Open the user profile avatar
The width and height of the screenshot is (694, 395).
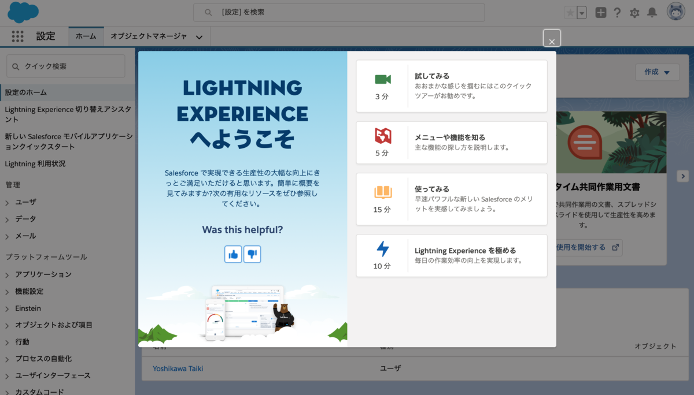[675, 12]
